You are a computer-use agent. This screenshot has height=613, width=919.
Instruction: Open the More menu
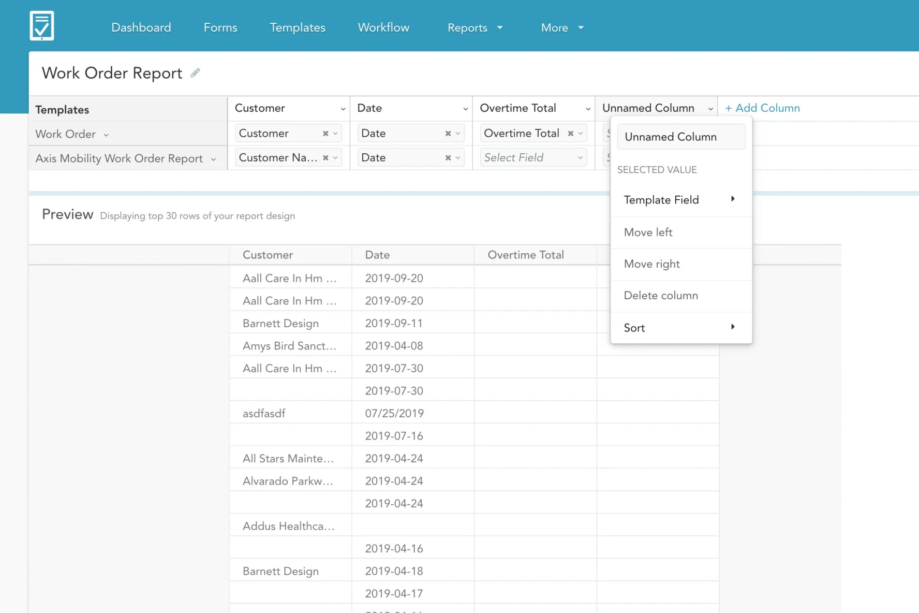[x=562, y=27]
